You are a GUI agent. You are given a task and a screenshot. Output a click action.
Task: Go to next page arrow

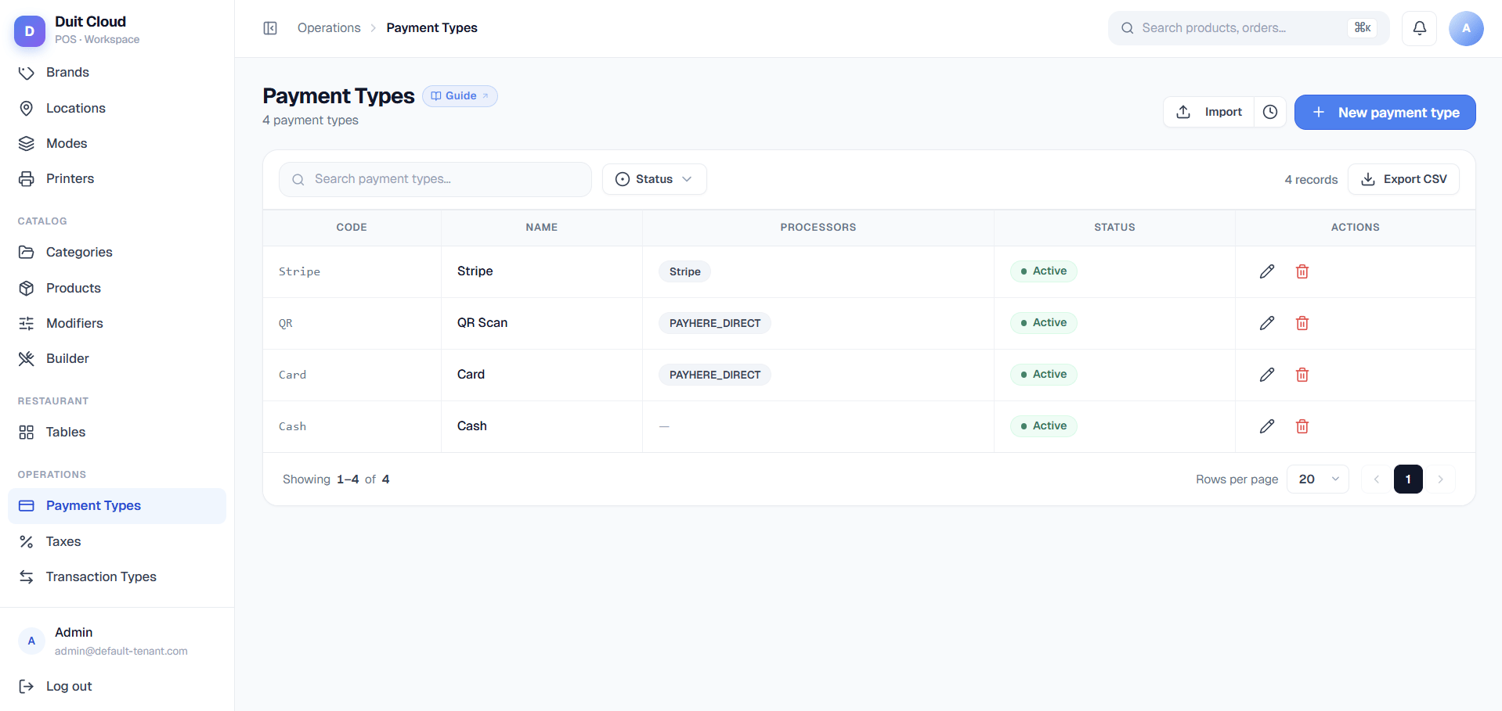tap(1440, 479)
